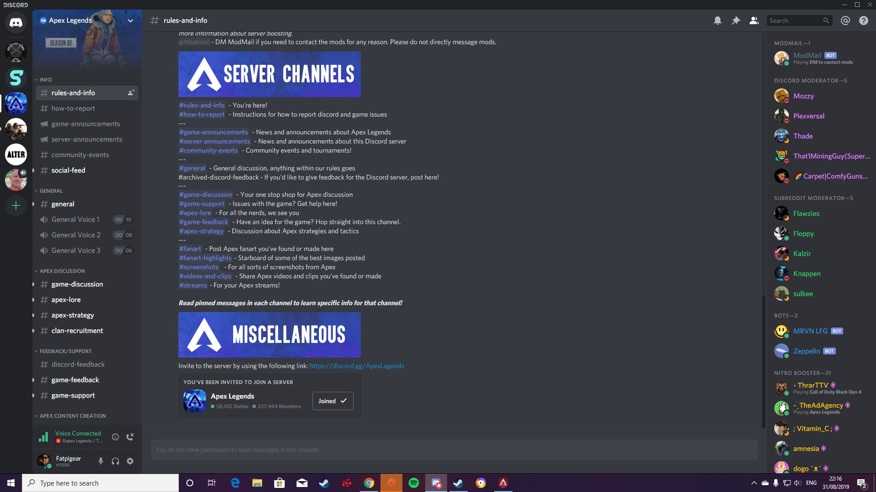Collapse the FEEDBACK/SUPPORT category
Viewport: 876px width, 492px height.
tap(65, 351)
